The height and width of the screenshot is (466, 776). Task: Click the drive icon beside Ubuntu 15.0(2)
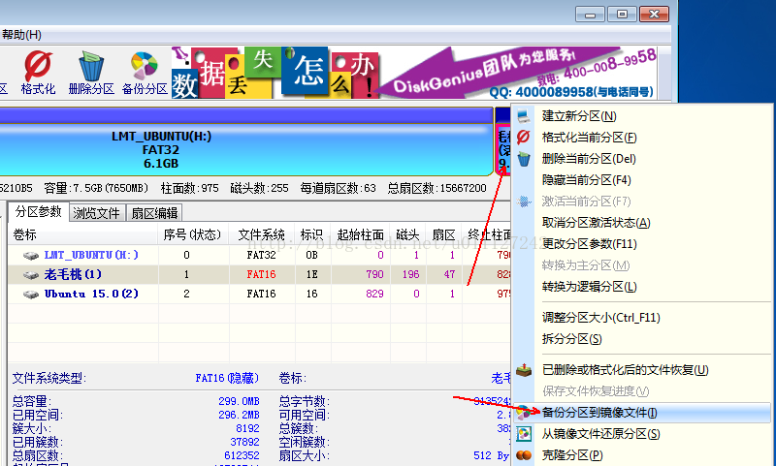(x=31, y=294)
